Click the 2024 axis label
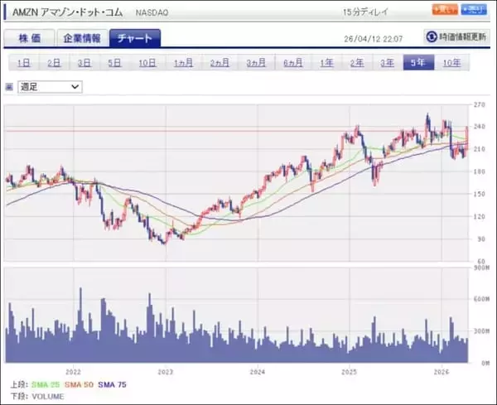497x405 pixels. coord(258,372)
